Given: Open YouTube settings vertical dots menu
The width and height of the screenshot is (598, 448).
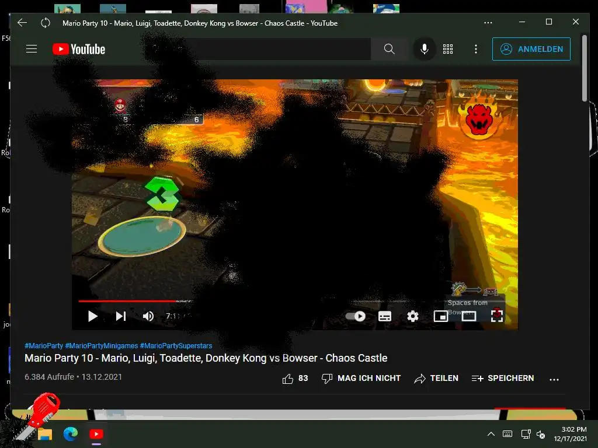Looking at the screenshot, I should (x=475, y=49).
